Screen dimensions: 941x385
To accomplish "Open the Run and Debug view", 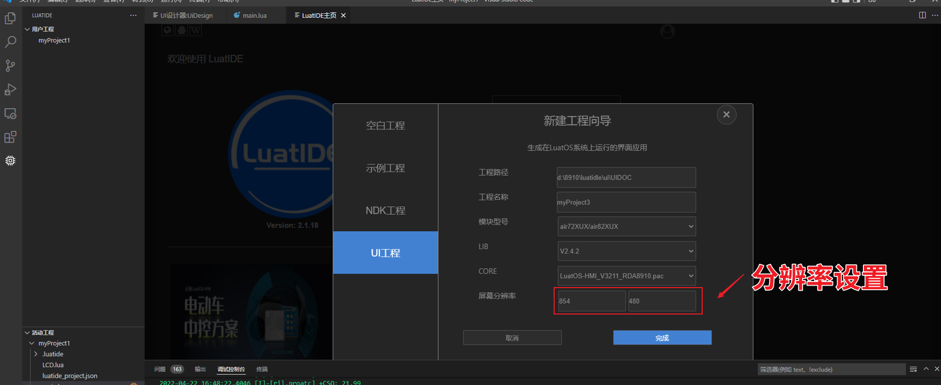I will [x=10, y=89].
